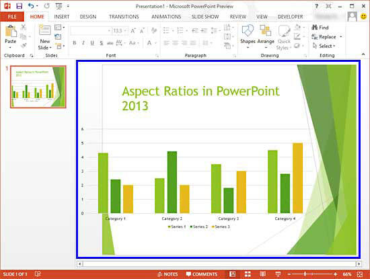The image size is (370, 279).
Task: Click the Increase Font Size icon
Action: [x=133, y=31]
